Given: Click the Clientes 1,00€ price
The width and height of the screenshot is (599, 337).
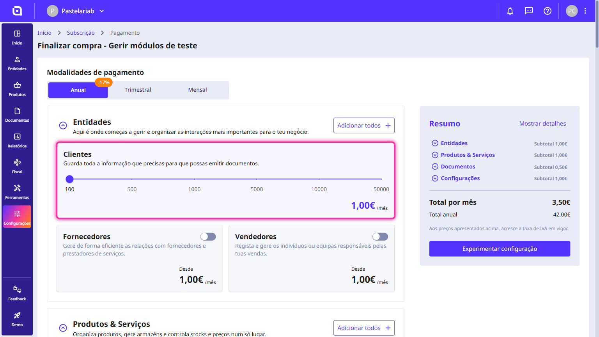Looking at the screenshot, I should point(363,206).
